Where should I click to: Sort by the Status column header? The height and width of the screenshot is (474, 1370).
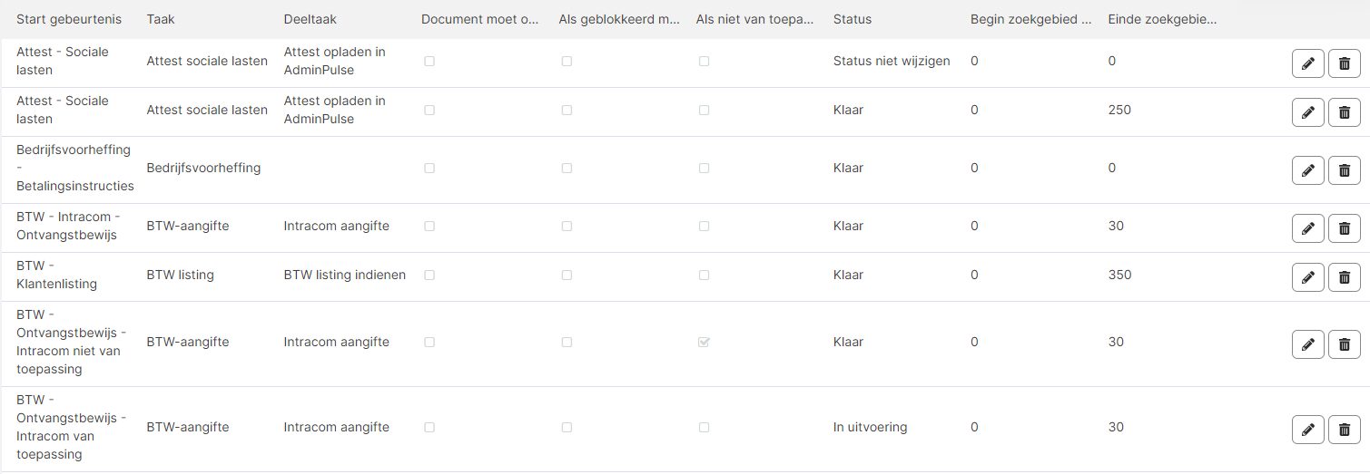point(853,19)
